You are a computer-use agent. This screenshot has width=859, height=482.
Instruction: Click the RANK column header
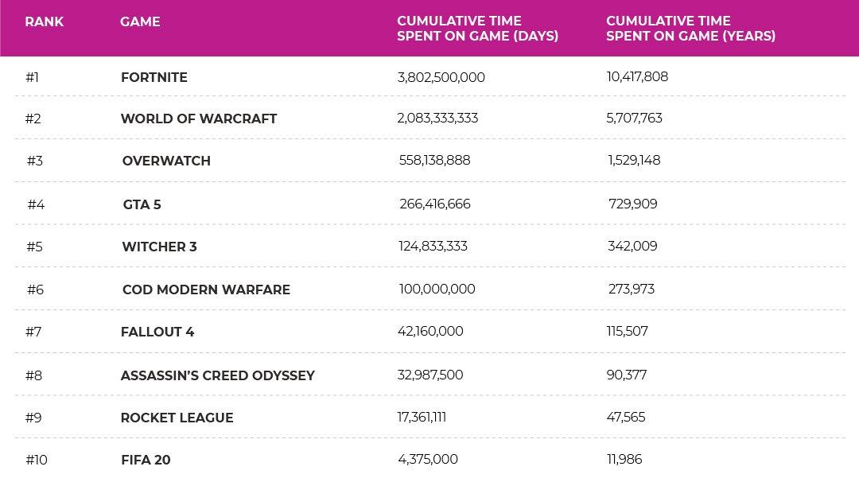(45, 22)
